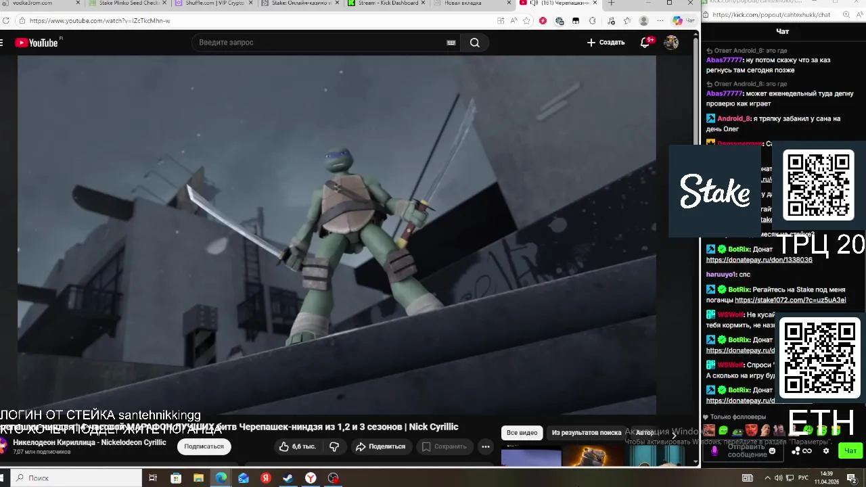
Task: Click the Read aloud icon in the address bar
Action: (514, 21)
